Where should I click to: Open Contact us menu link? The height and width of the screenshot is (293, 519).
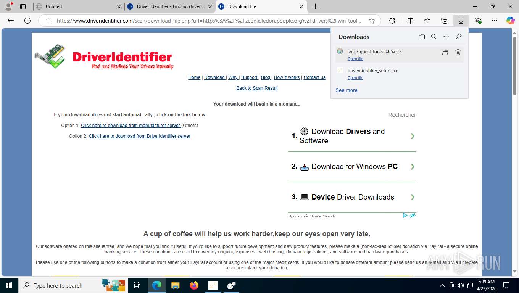coord(314,77)
